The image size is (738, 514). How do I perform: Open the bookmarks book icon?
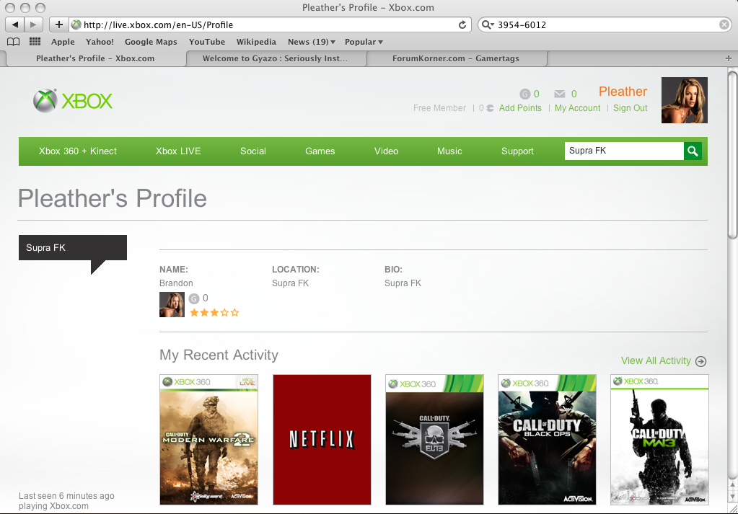click(x=14, y=42)
